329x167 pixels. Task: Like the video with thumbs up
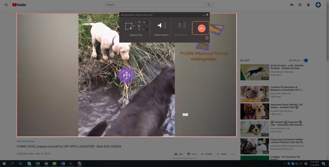pyautogui.click(x=176, y=154)
